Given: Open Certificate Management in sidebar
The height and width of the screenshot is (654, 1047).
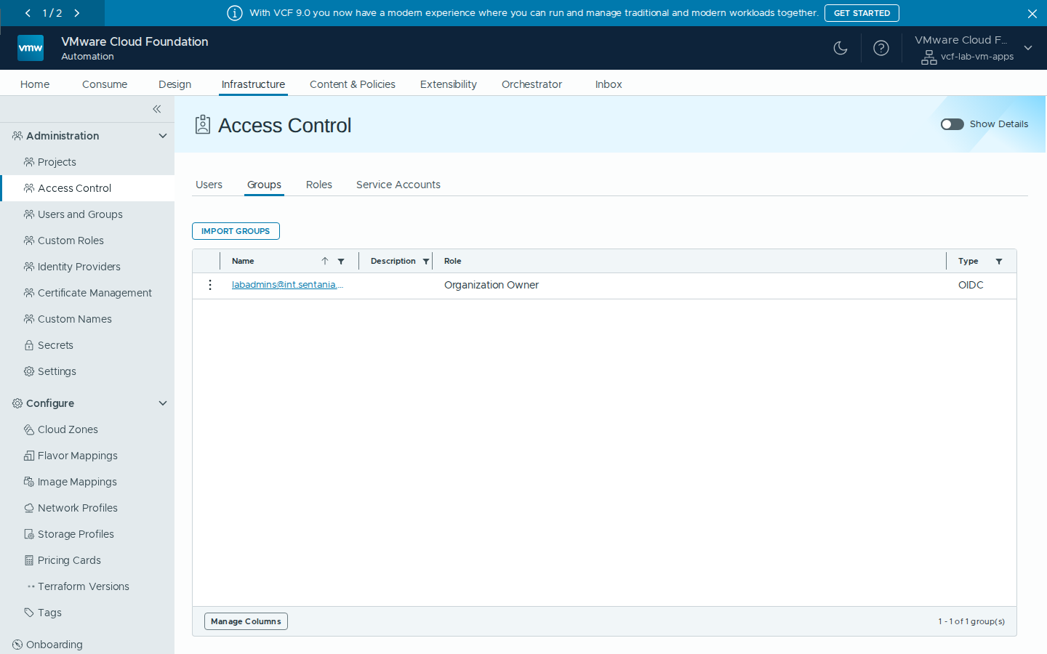Looking at the screenshot, I should [x=95, y=293].
